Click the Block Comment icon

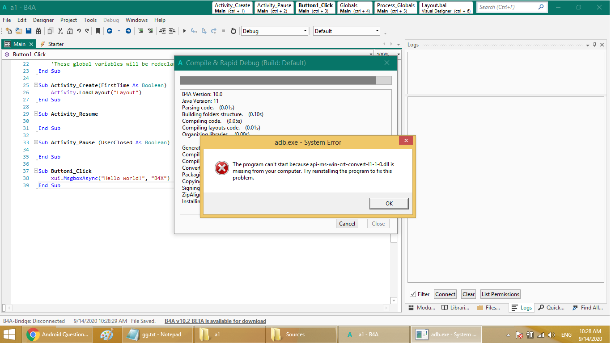140,31
